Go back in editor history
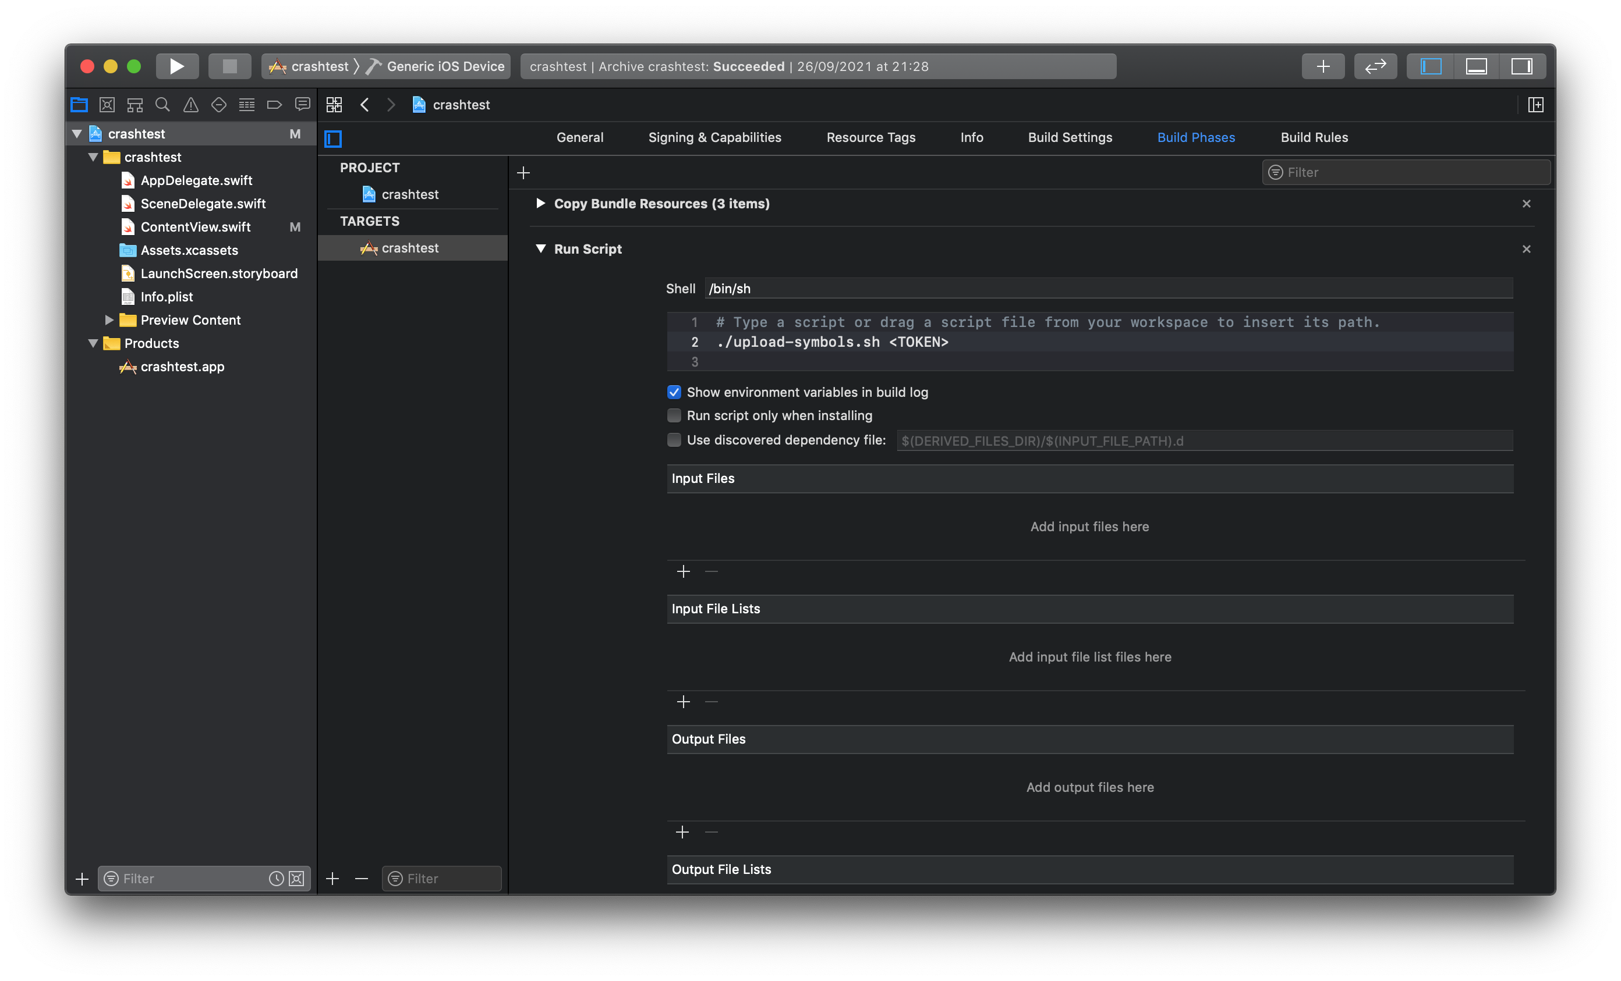This screenshot has height=981, width=1621. tap(364, 105)
